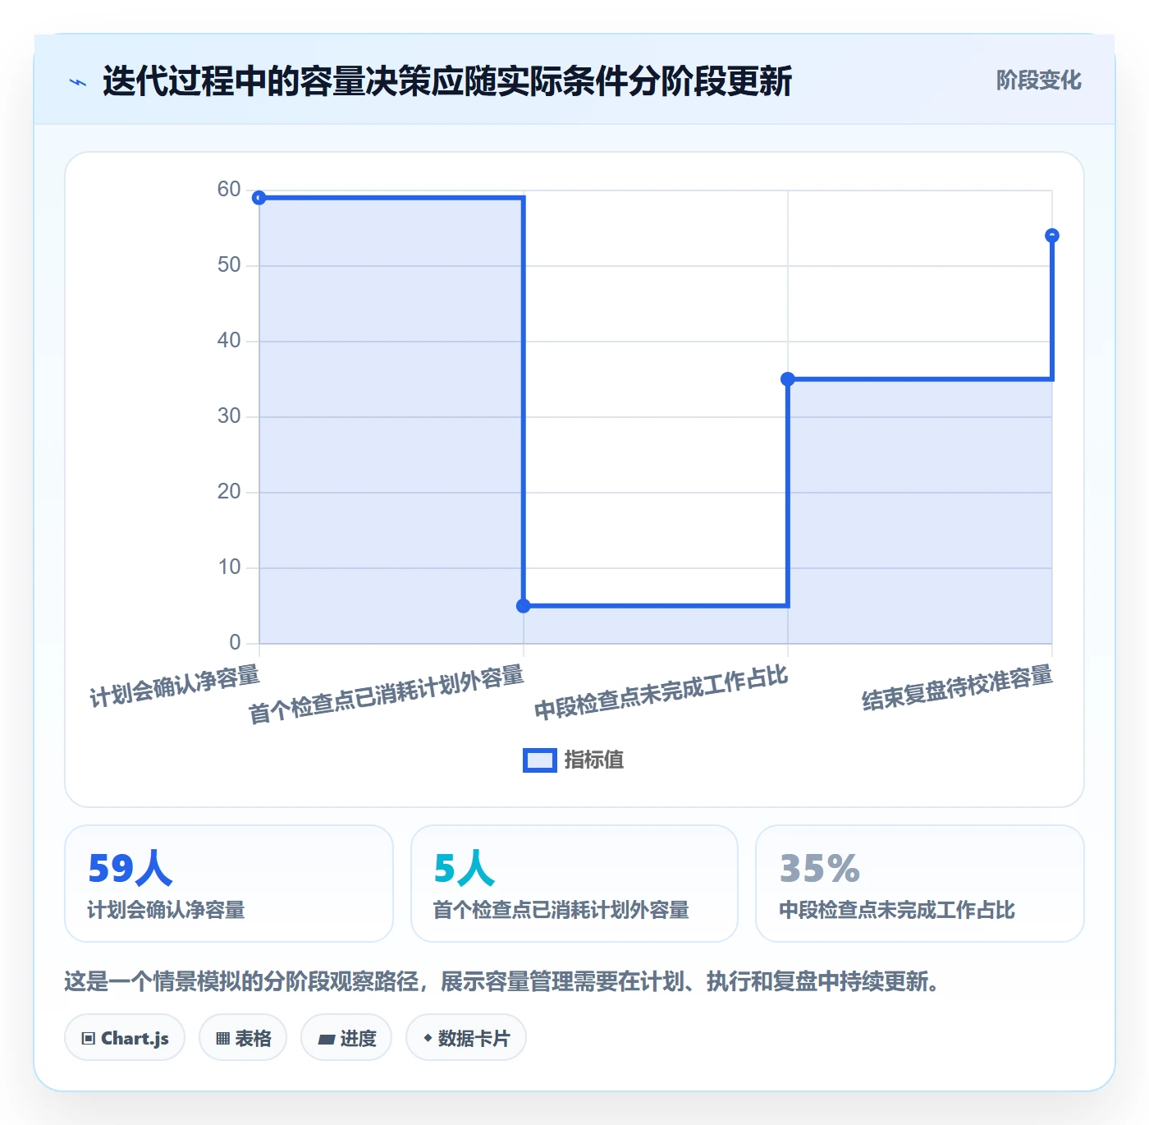Click the 进度 tag
1149x1125 pixels.
click(x=346, y=1038)
